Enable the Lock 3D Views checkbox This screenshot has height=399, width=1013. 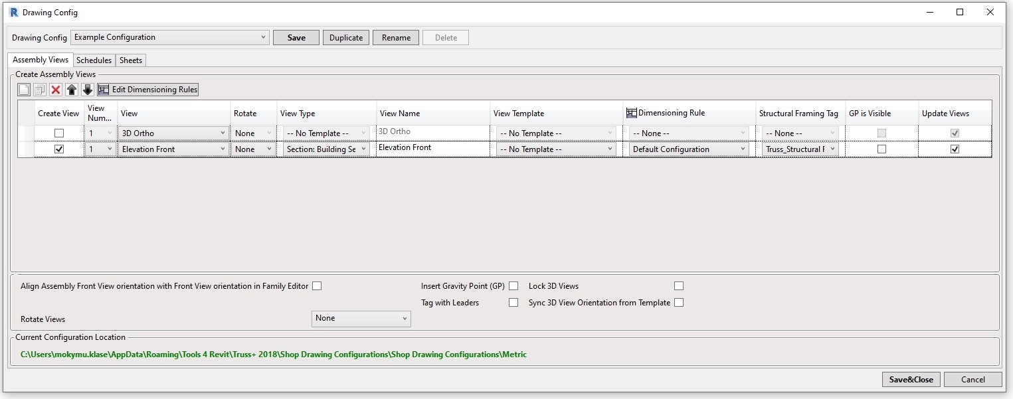tap(678, 286)
